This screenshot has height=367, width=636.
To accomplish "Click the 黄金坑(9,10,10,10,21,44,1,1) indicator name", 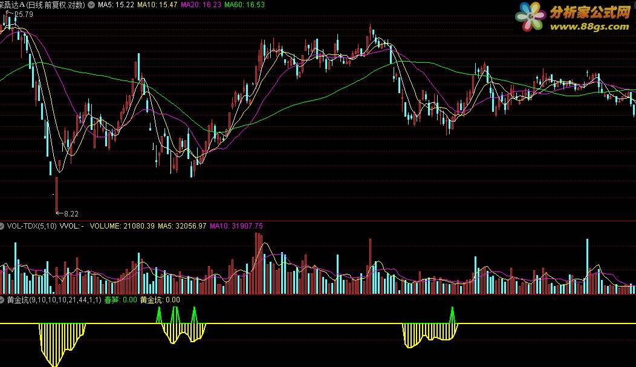I will click(x=54, y=300).
